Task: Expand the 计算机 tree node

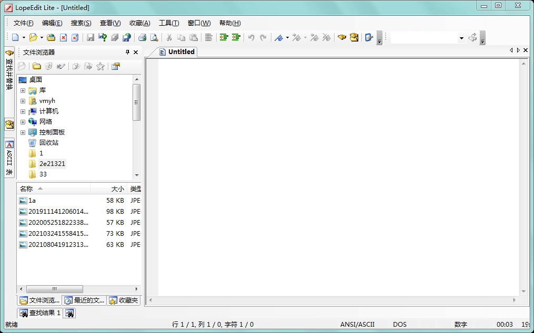Action: coord(23,111)
